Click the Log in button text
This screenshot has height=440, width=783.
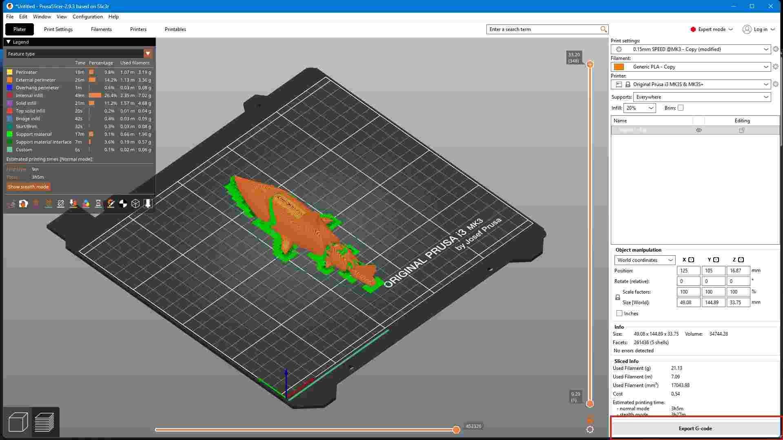pyautogui.click(x=761, y=29)
